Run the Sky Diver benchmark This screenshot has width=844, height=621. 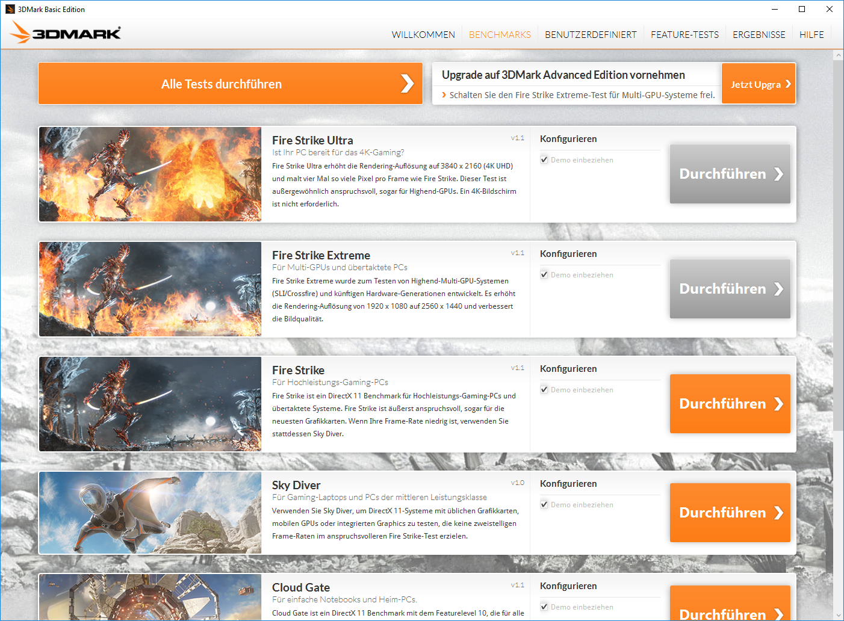730,513
